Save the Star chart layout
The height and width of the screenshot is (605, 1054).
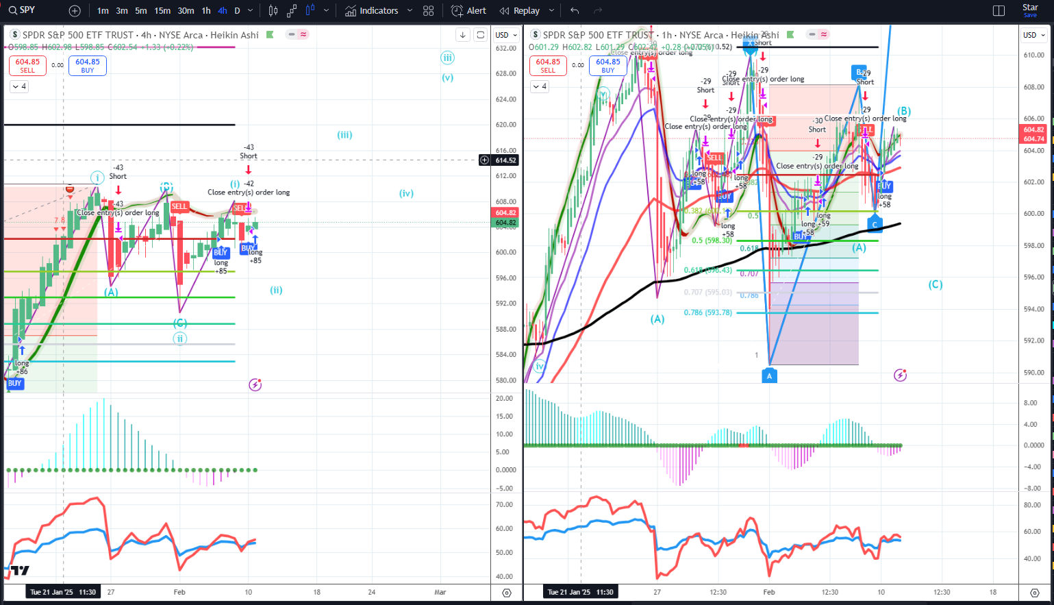(1030, 10)
